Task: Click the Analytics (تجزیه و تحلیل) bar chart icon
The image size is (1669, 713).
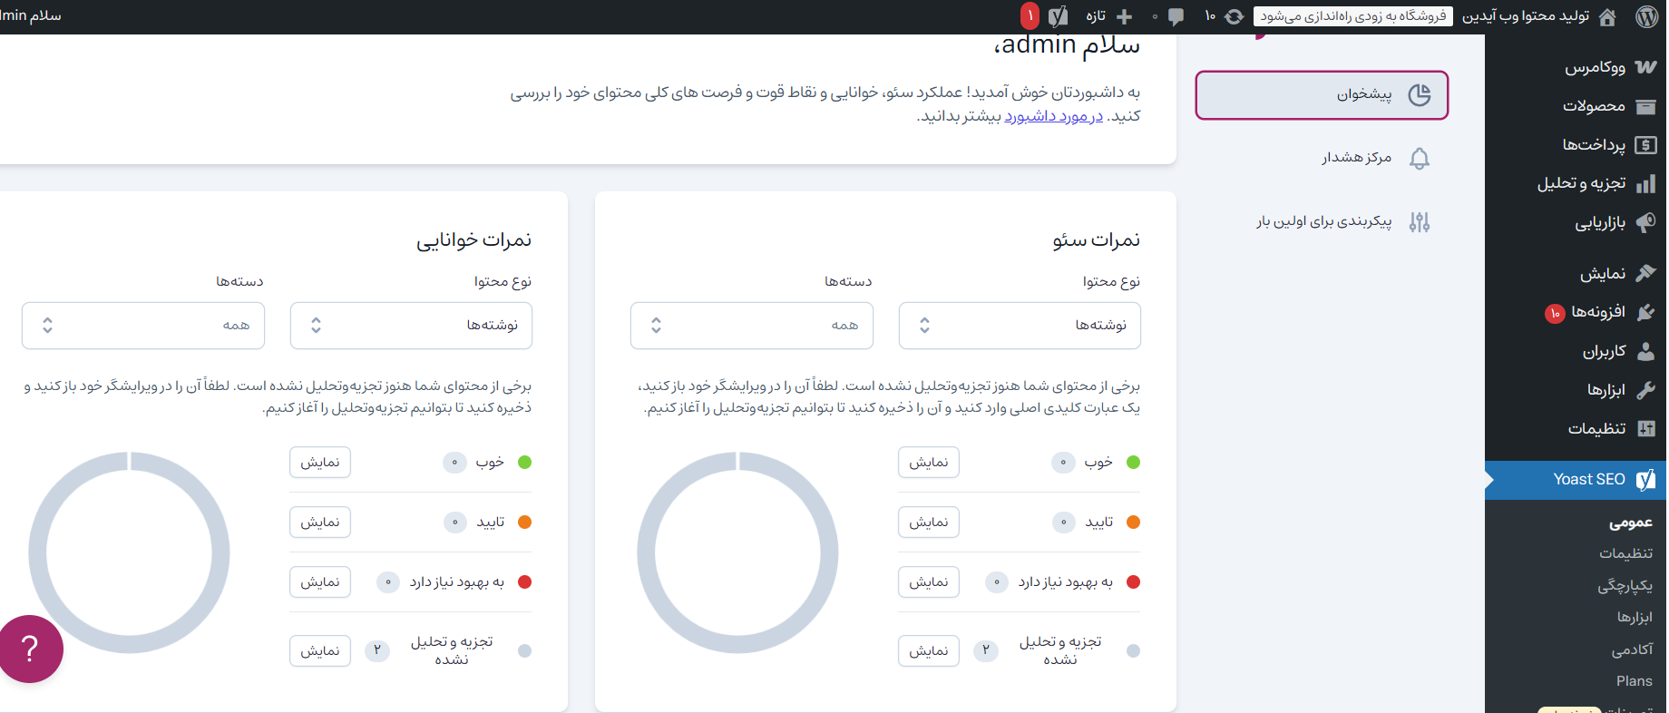Action: click(x=1645, y=184)
